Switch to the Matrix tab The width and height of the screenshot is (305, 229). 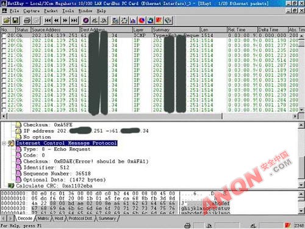pyautogui.click(x=43, y=219)
